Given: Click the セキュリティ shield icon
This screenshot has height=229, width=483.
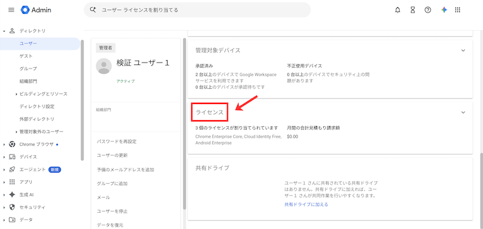Looking at the screenshot, I should 12,207.
